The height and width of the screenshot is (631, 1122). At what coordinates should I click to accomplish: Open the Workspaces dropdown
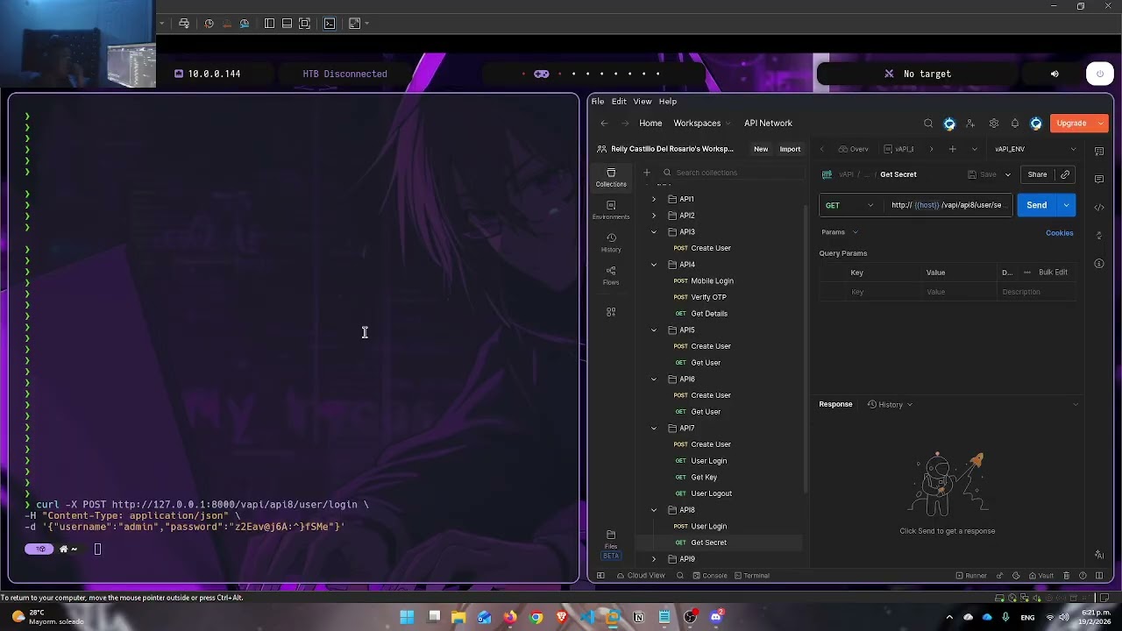[x=702, y=124]
